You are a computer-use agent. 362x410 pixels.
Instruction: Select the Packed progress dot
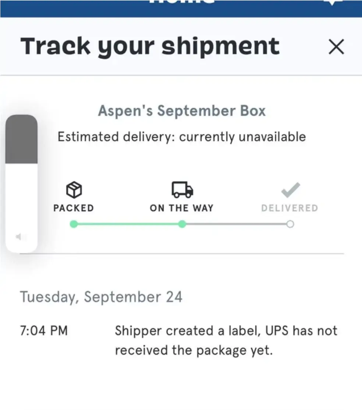pos(74,224)
